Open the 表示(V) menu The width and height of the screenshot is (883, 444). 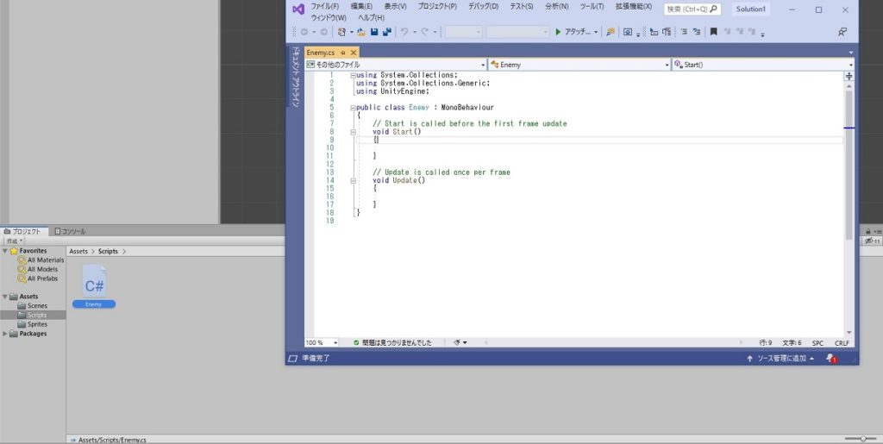395,7
